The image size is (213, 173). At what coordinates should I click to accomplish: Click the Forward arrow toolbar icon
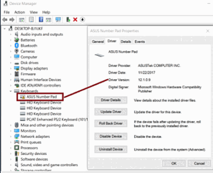pos(12,19)
